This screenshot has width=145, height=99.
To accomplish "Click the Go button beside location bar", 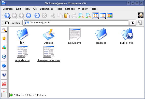I will [140, 23].
